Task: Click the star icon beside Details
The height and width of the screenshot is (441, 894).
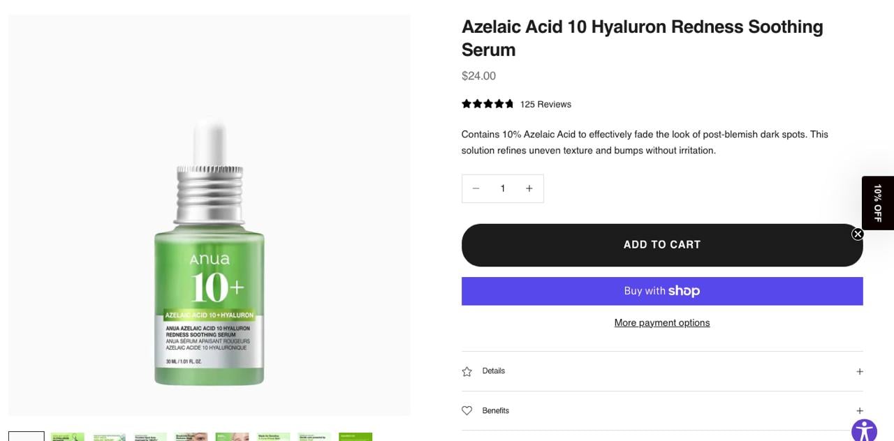Action: (x=467, y=372)
